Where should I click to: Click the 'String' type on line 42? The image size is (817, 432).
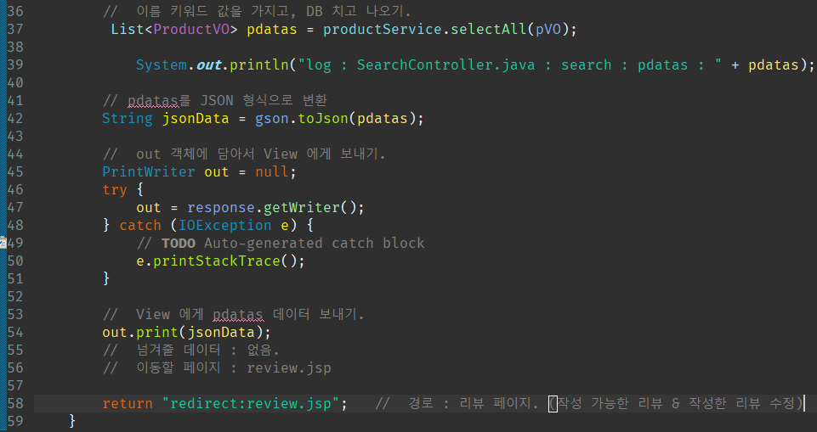128,119
